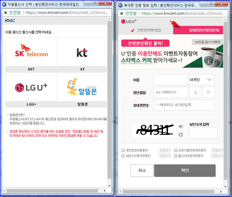The image size is (232, 197).
Task: Click the K favicon of right window title
Action: (x=120, y=5)
